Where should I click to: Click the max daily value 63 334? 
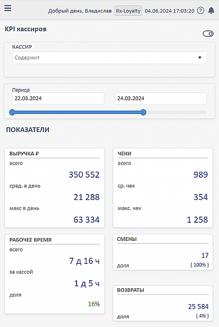[86, 220]
